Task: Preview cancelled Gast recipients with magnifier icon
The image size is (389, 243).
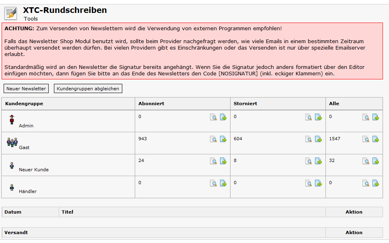Action: pyautogui.click(x=309, y=139)
